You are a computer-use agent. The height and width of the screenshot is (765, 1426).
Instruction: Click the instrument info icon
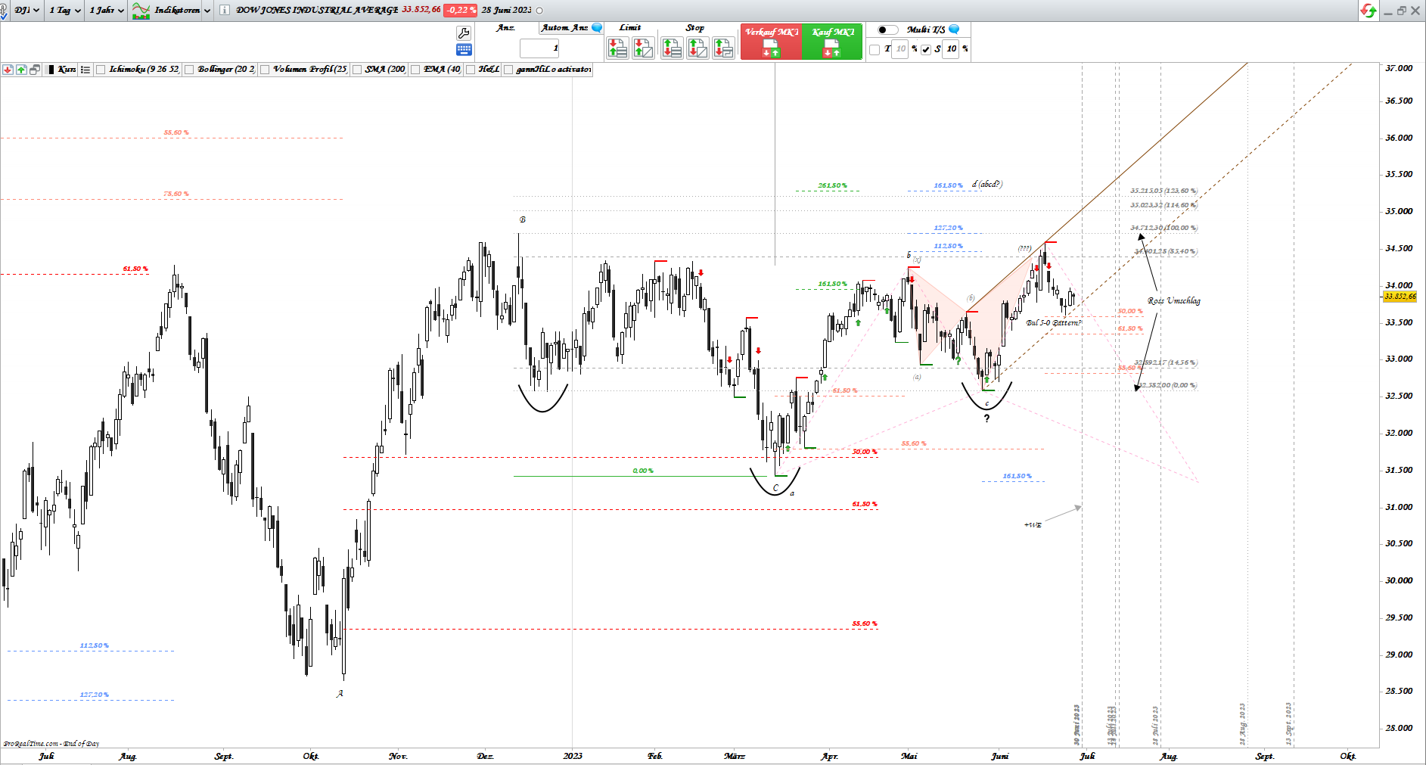tap(224, 10)
